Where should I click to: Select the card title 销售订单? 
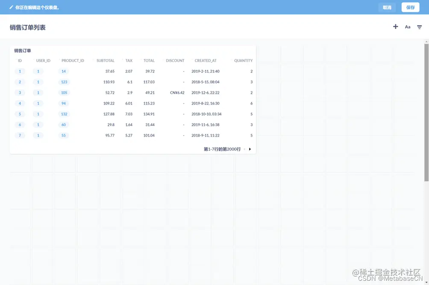pyautogui.click(x=23, y=50)
